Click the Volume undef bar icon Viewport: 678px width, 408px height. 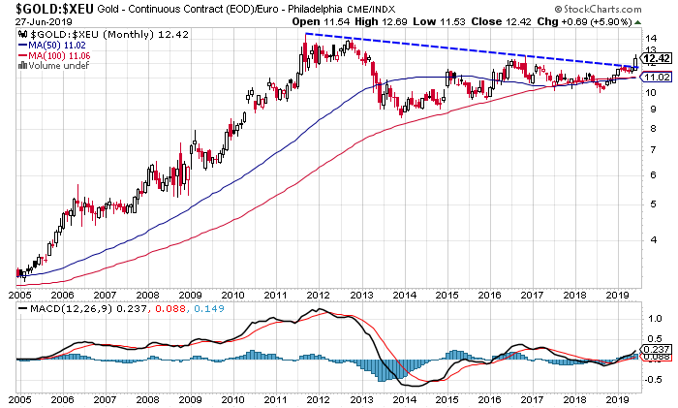[x=22, y=66]
